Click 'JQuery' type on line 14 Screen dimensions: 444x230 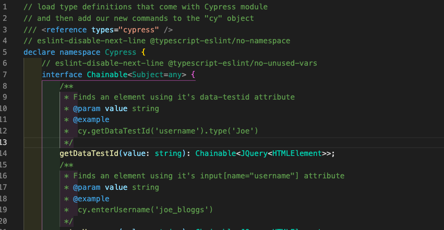(x=254, y=153)
